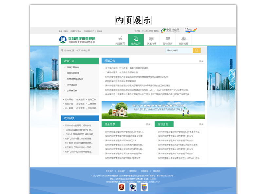Open the 机构职能 quick link
This screenshot has height=194, width=265.
click(68, 99)
